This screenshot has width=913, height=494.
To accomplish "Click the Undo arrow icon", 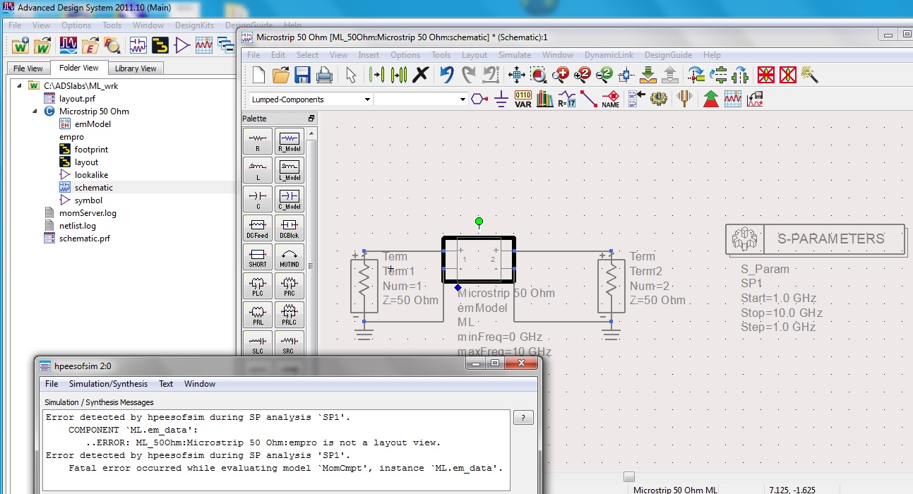I will (x=446, y=74).
